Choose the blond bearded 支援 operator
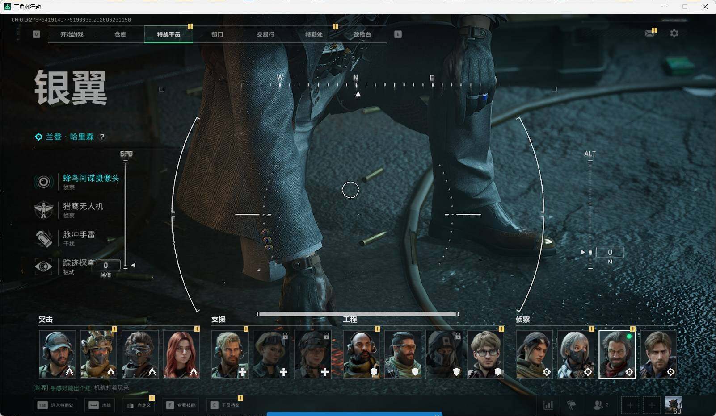The width and height of the screenshot is (716, 416). 230,354
